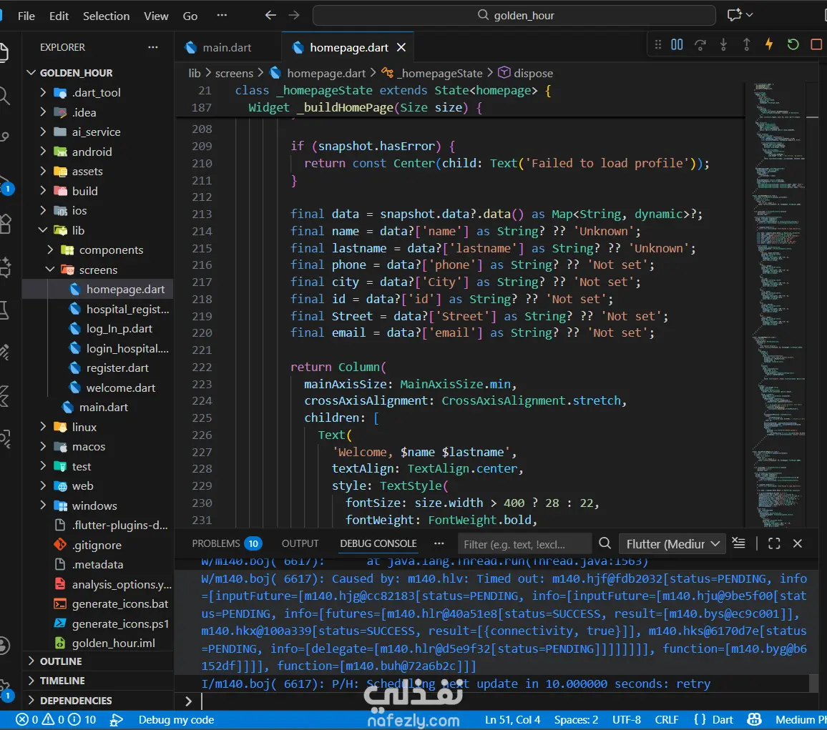Switch to the main.dart editor tab

pyautogui.click(x=227, y=47)
